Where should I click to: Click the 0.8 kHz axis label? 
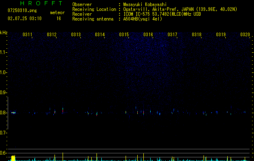3,113
